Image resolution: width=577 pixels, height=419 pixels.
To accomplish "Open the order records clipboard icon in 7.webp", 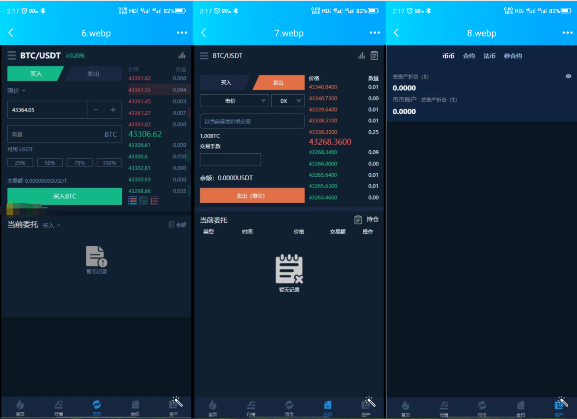I will coord(374,56).
